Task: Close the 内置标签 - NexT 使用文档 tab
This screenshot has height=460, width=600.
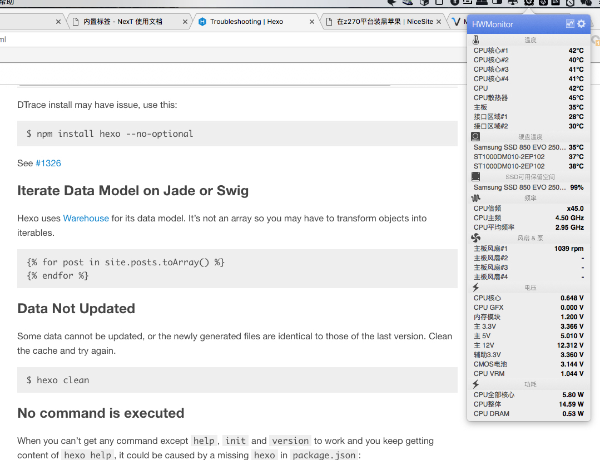Action: point(185,22)
